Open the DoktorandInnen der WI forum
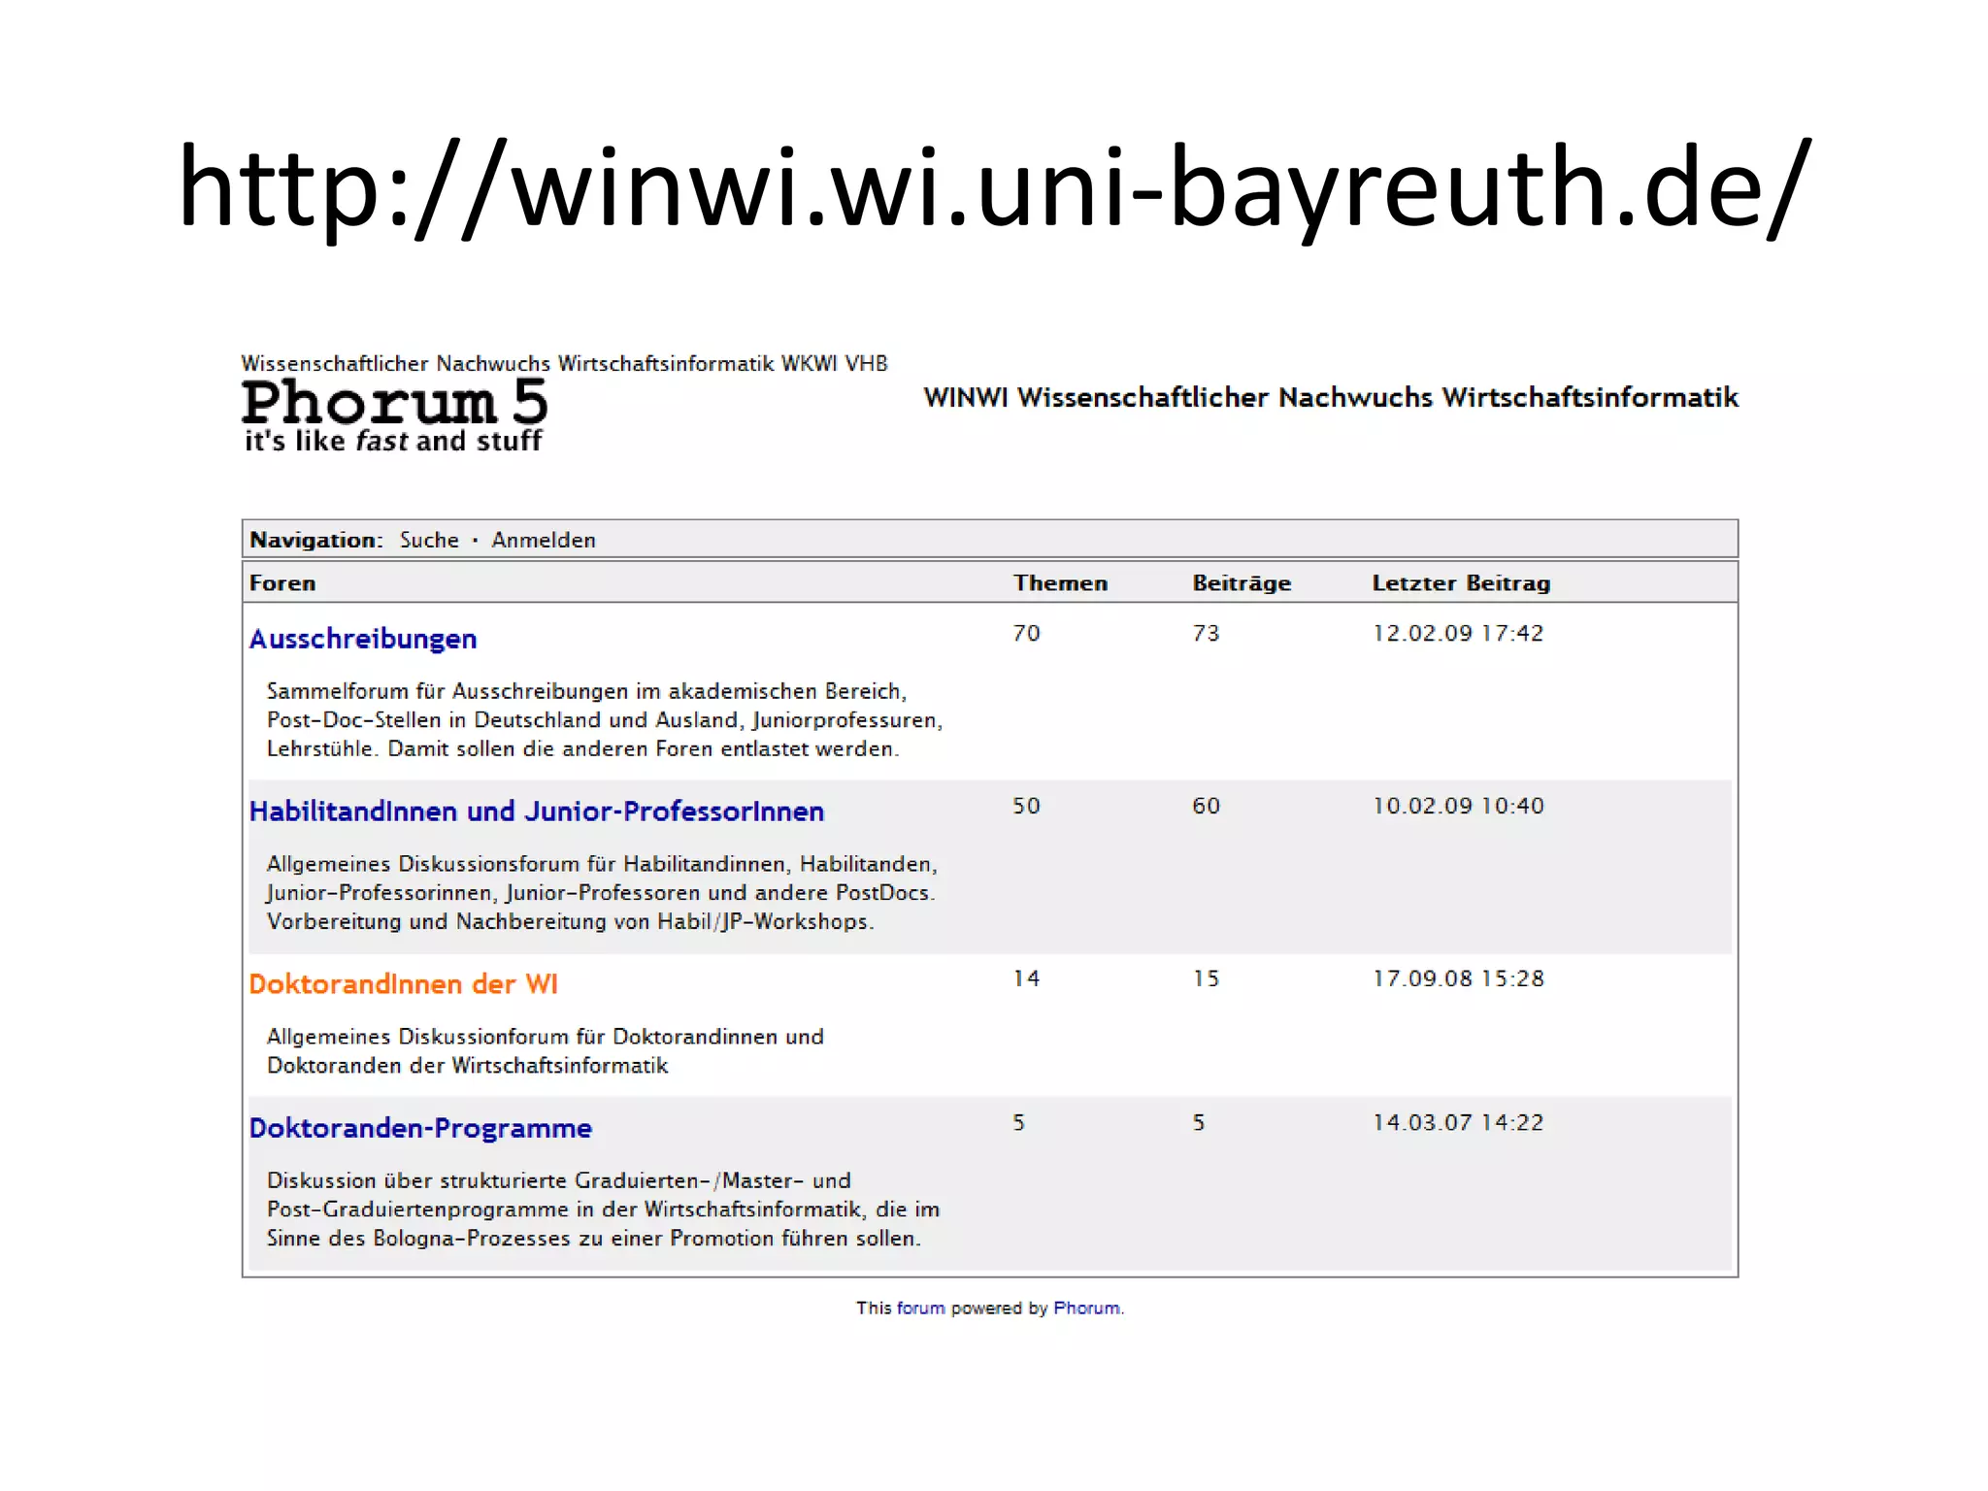Image resolution: width=1988 pixels, height=1491 pixels. pos(404,984)
